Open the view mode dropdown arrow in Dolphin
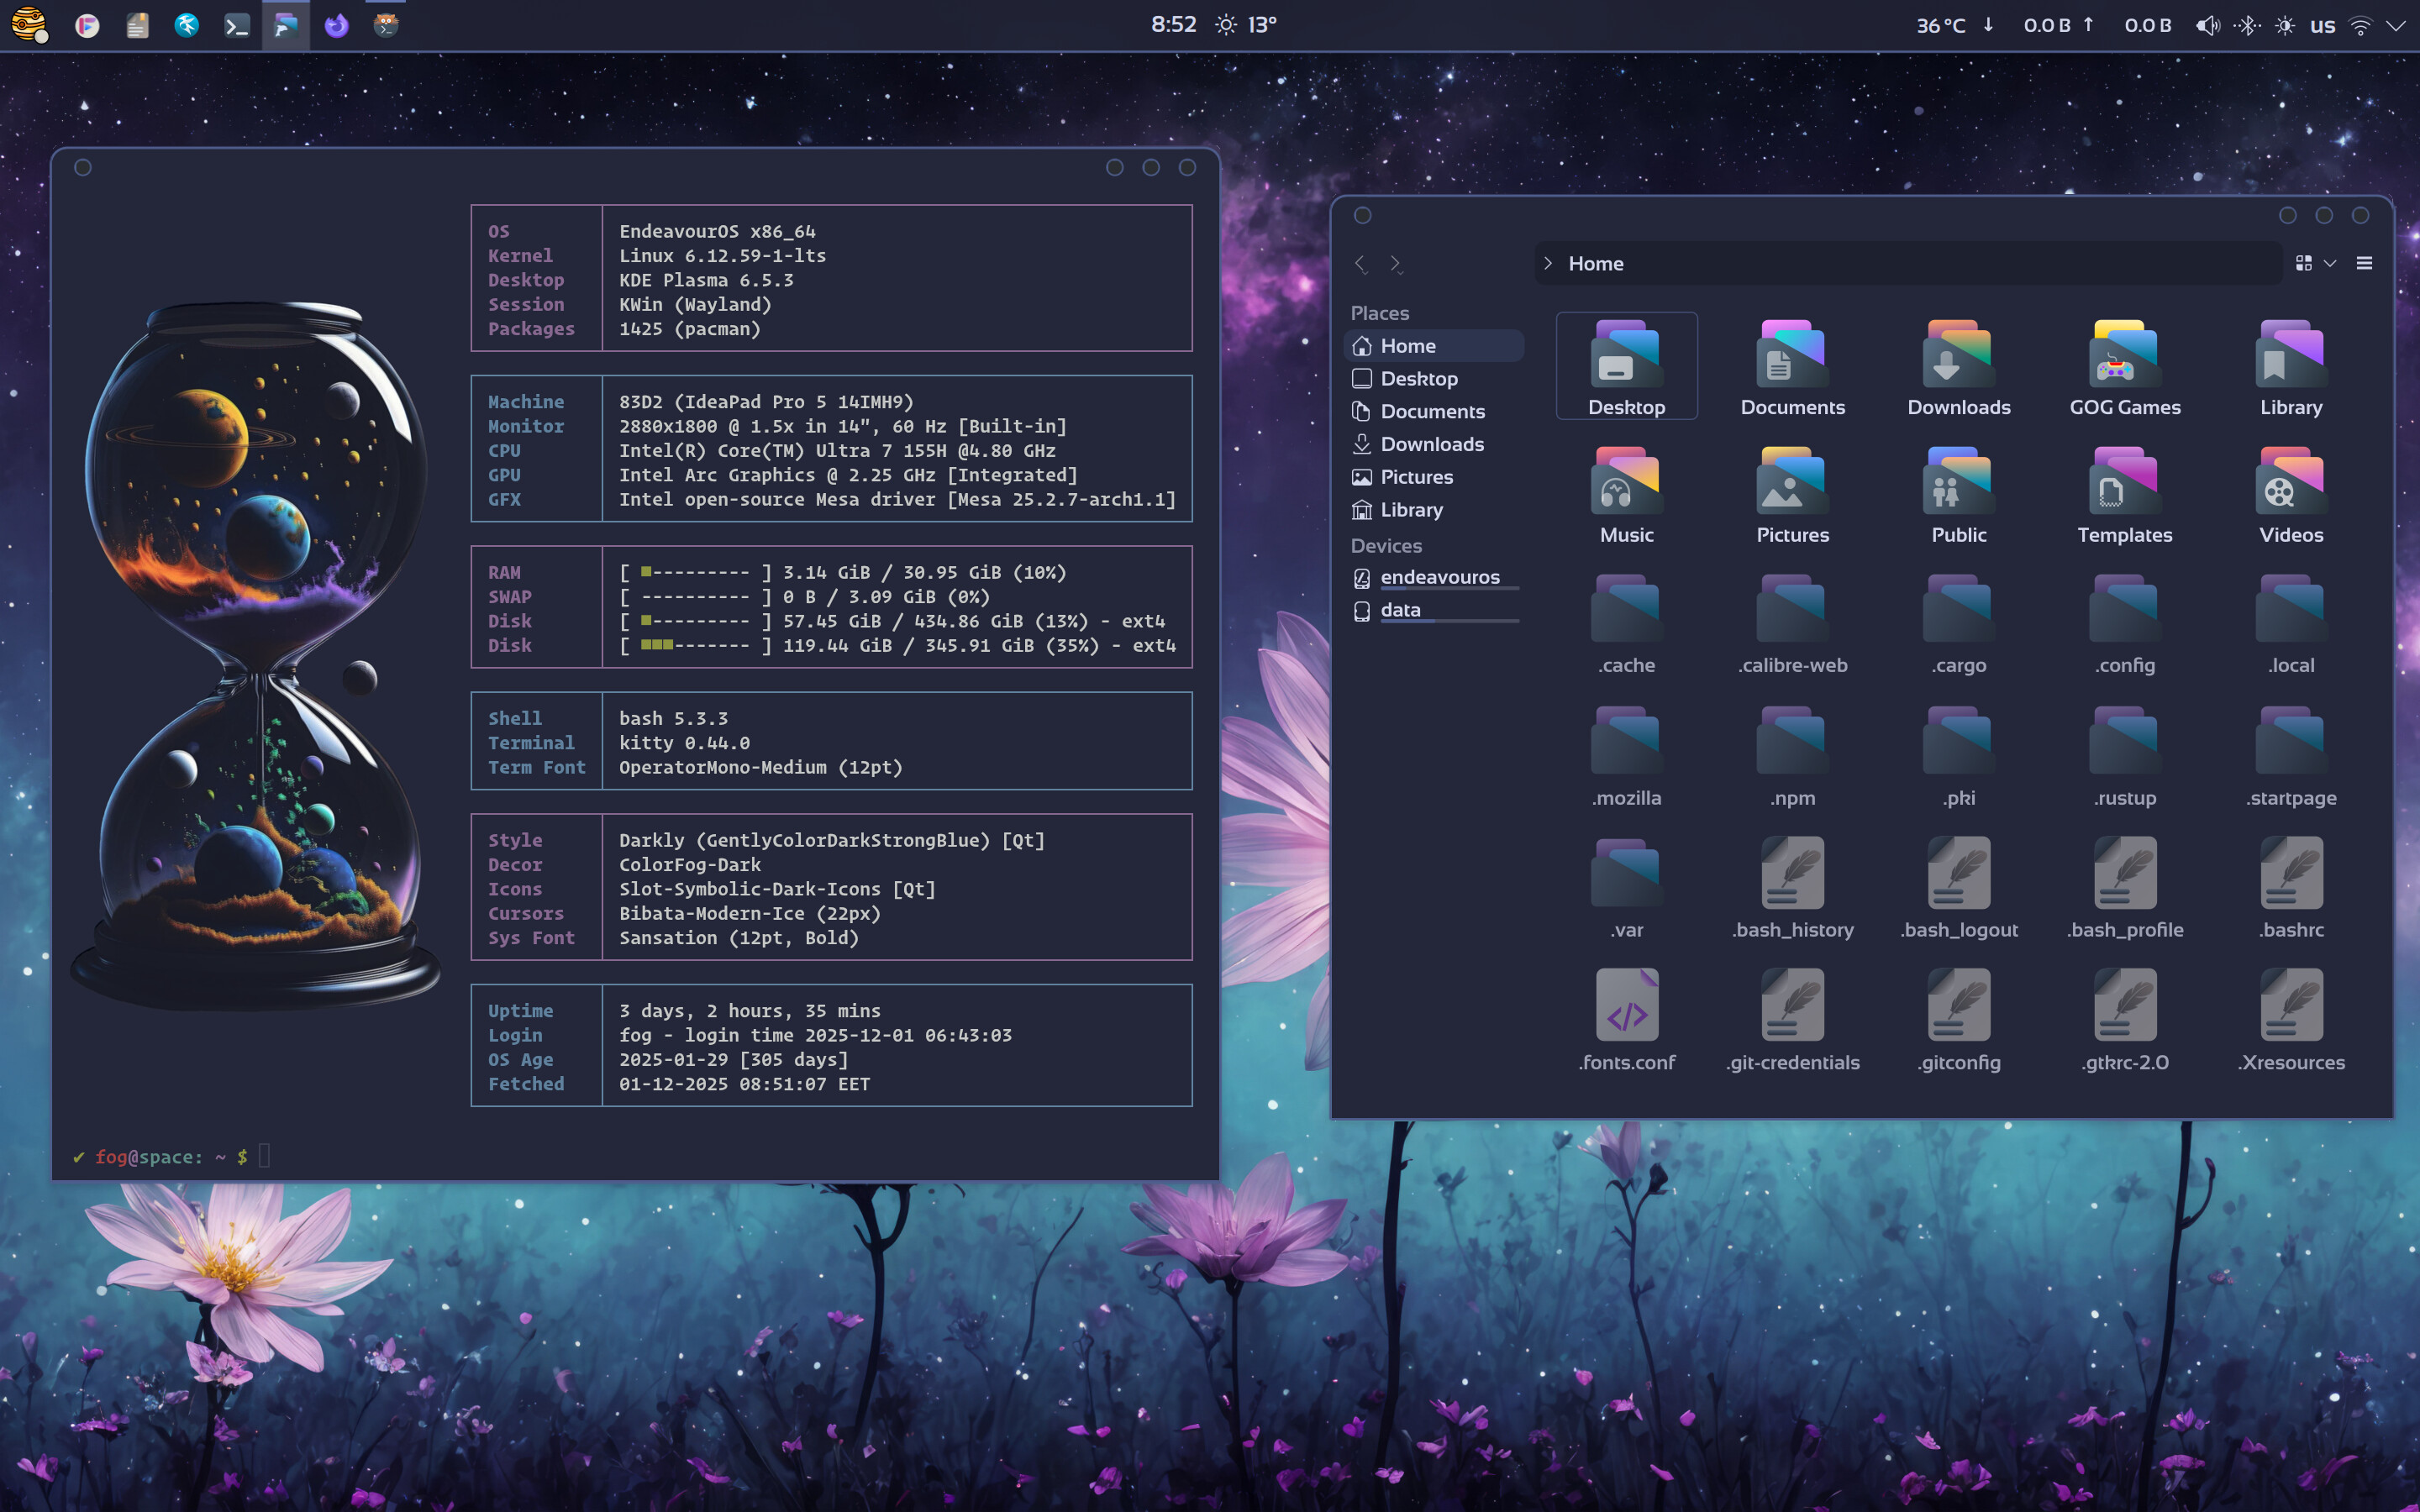Viewport: 2420px width, 1512px height. pos(2330,263)
